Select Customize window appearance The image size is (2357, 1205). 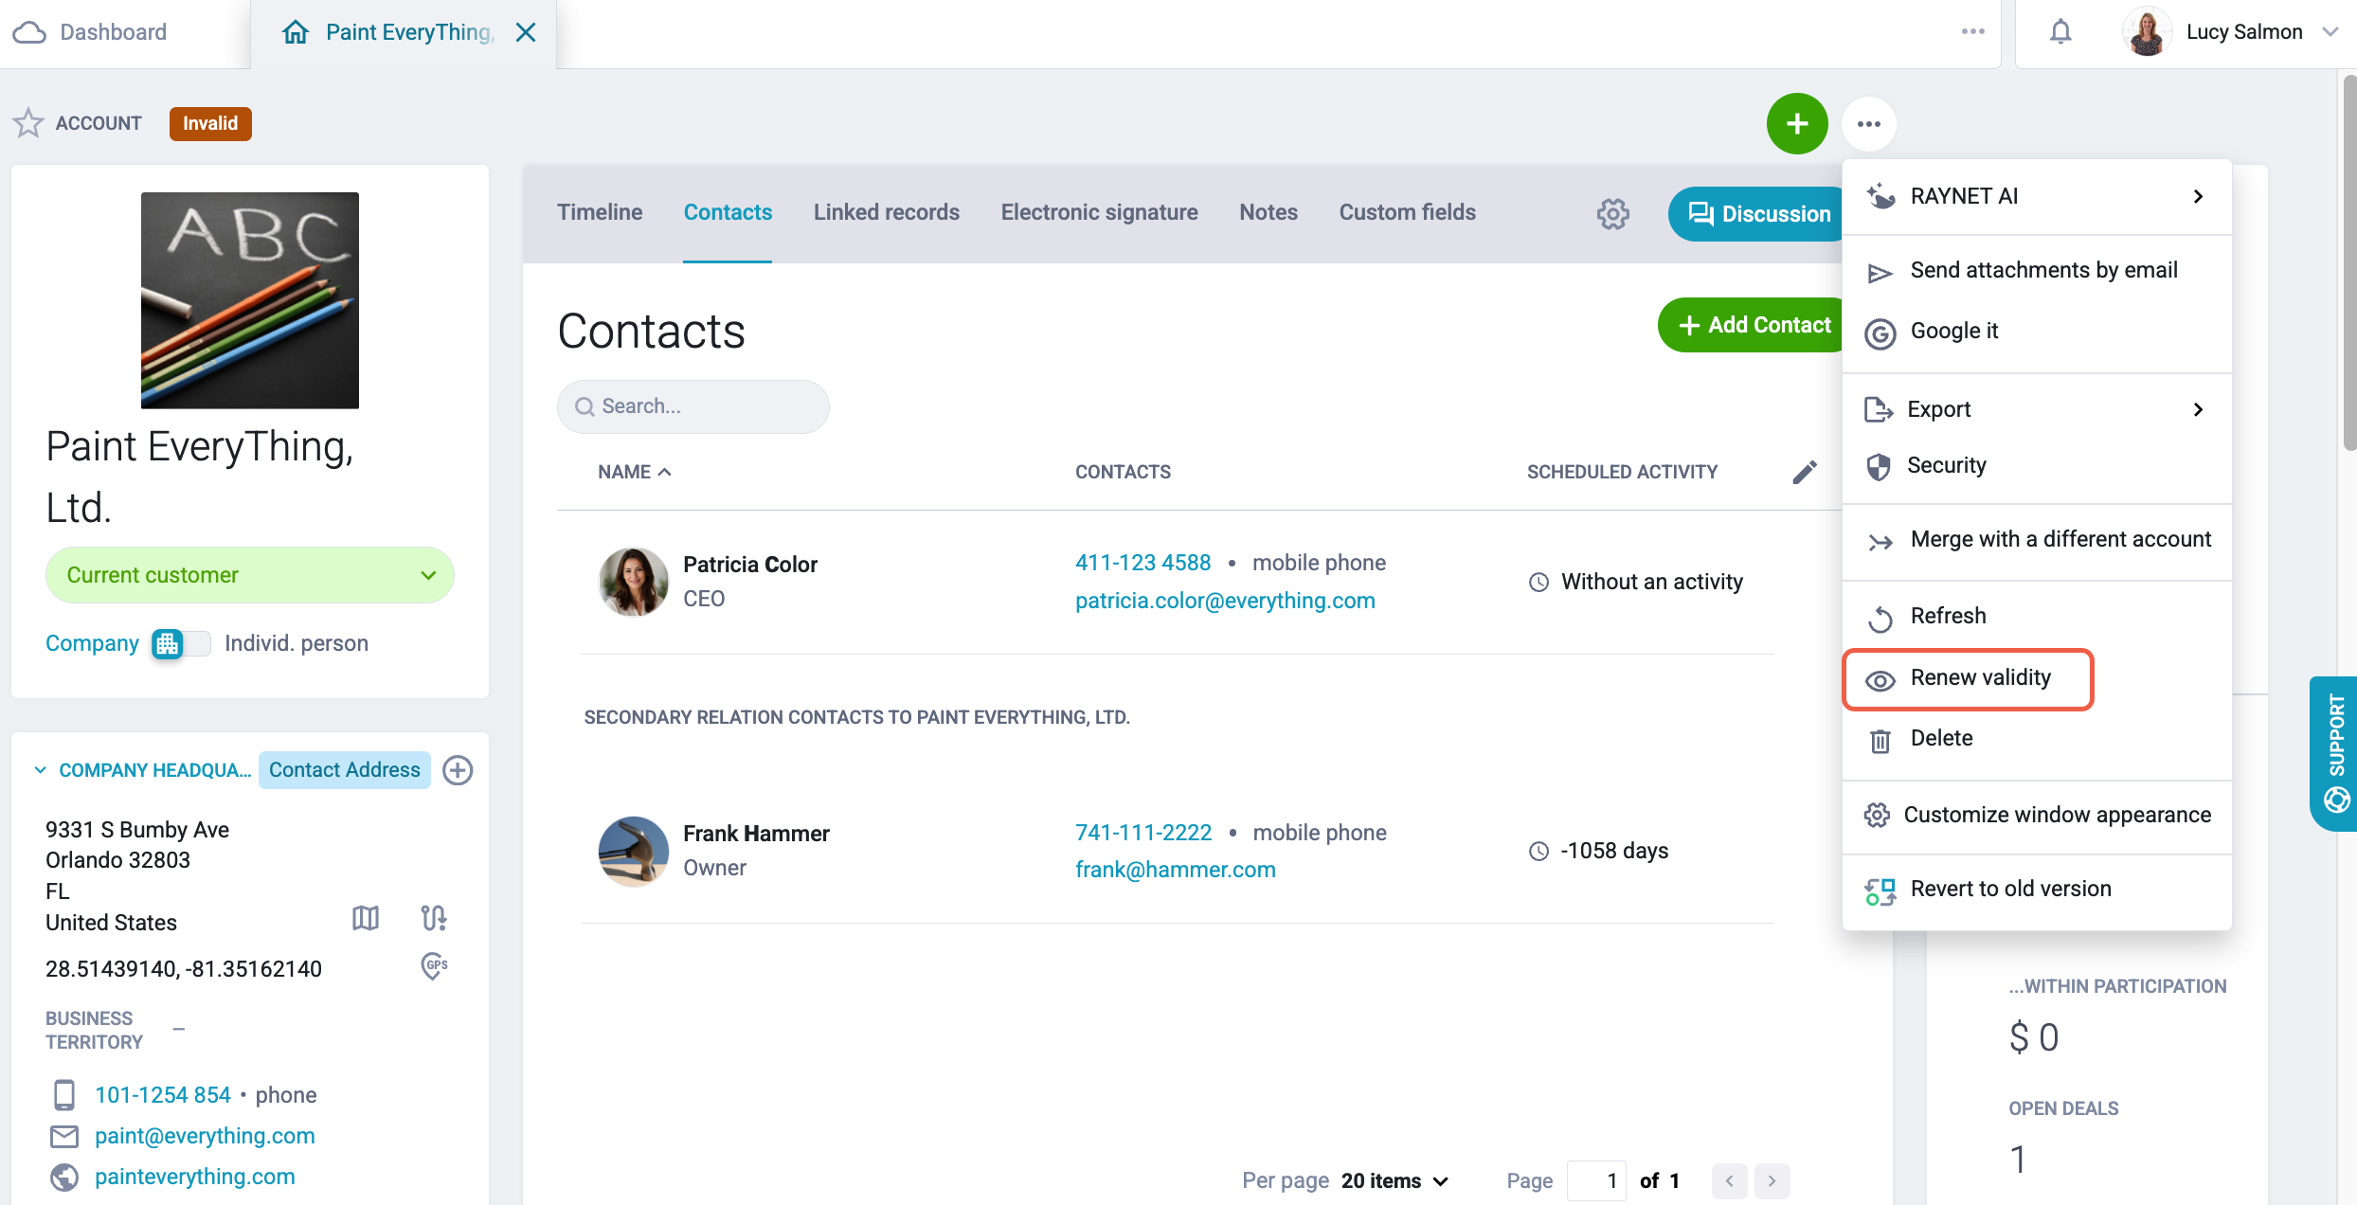point(2037,816)
